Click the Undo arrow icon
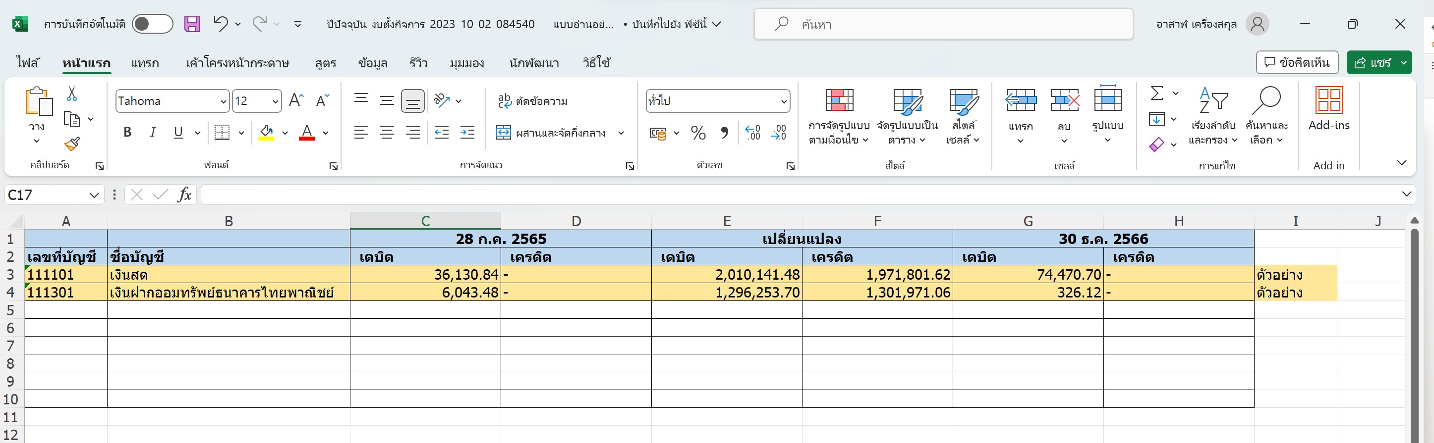1434x443 pixels. click(x=221, y=24)
